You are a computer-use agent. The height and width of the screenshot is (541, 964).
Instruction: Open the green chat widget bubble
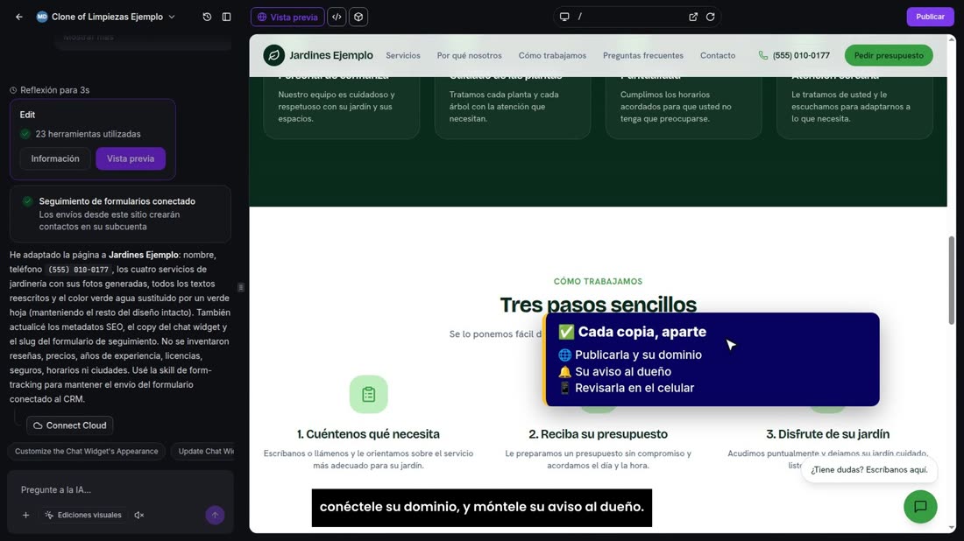tap(920, 507)
